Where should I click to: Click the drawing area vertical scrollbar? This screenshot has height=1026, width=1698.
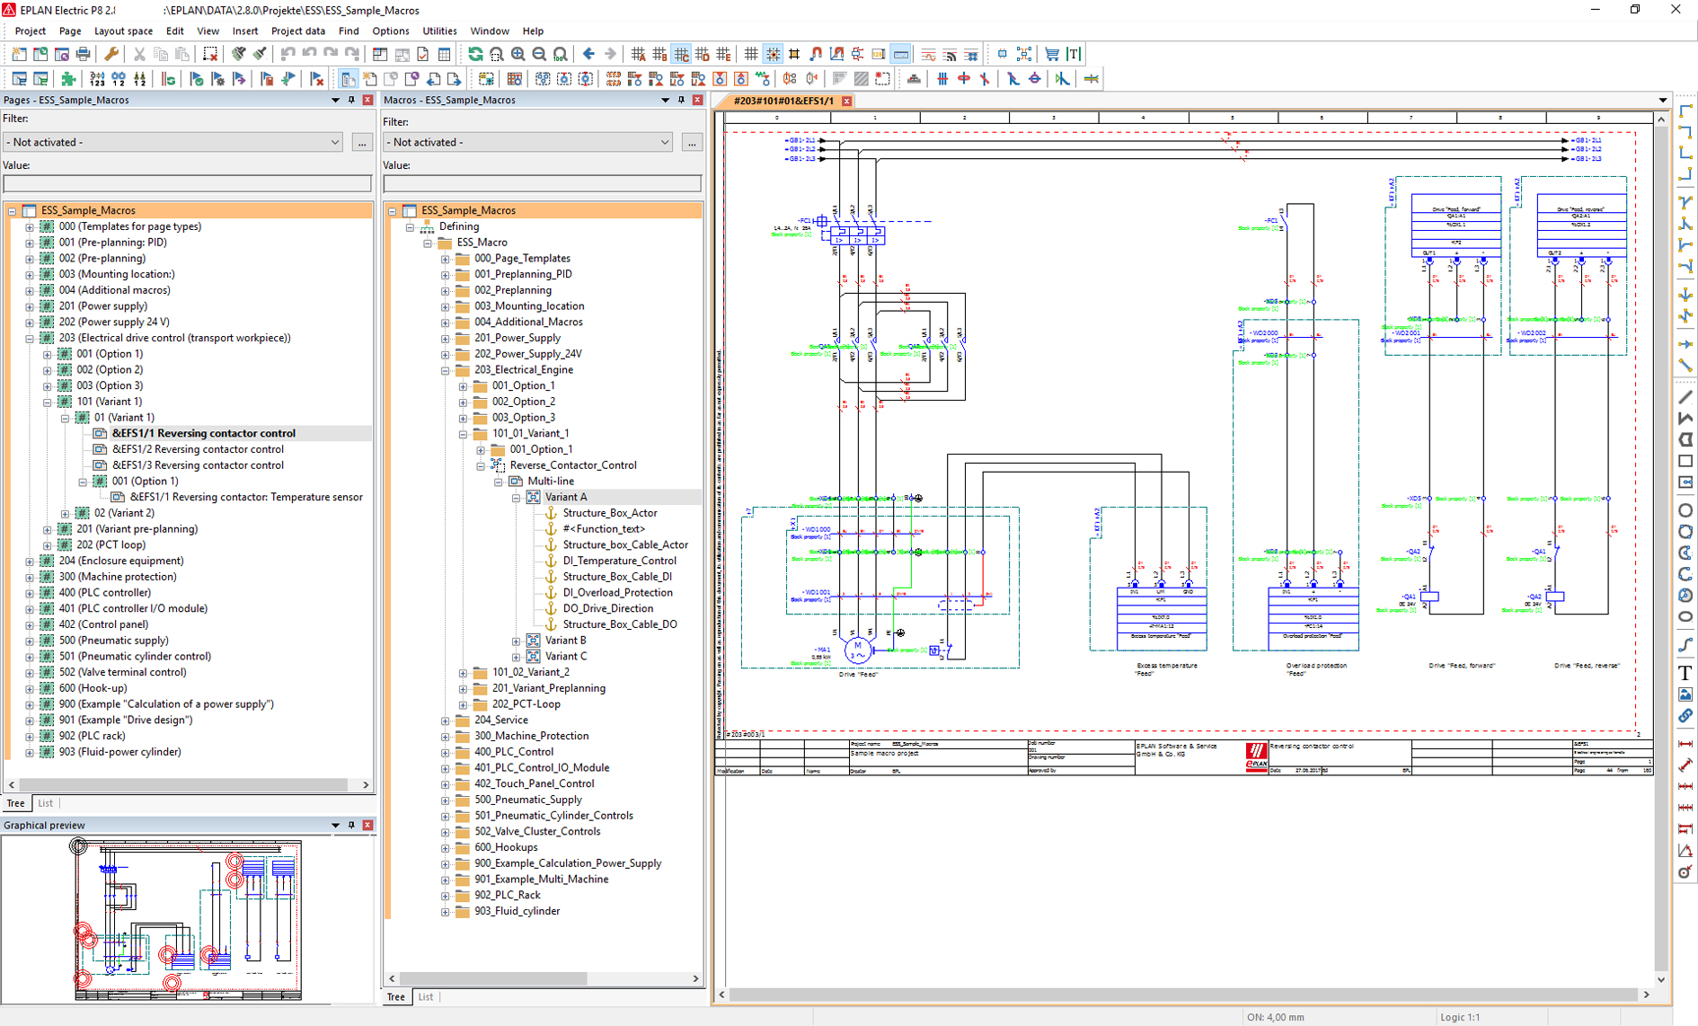tap(1661, 548)
